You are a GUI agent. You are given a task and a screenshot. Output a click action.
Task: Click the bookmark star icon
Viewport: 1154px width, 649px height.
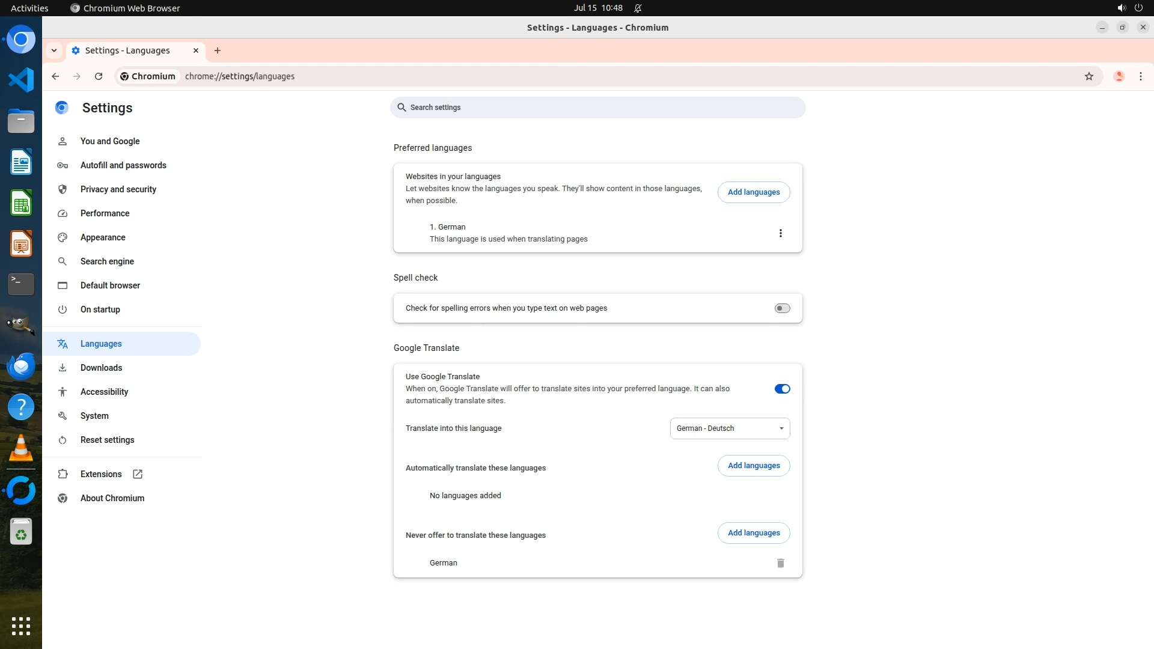[1088, 76]
